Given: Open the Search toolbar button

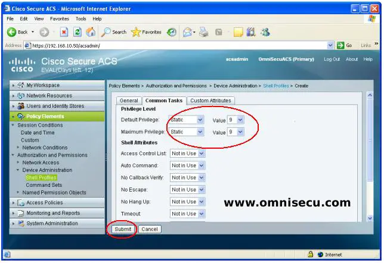Looking at the screenshot, I should point(114,32).
